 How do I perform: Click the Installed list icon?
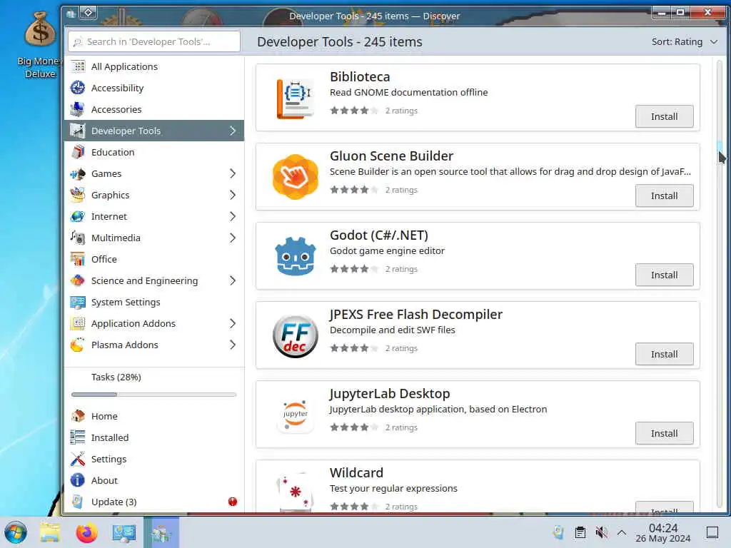[x=78, y=437]
